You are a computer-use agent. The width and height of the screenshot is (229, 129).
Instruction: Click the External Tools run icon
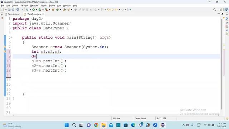click(x=46, y=10)
